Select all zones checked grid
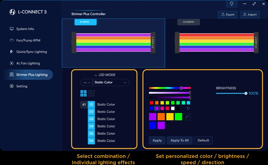 coord(83,93)
